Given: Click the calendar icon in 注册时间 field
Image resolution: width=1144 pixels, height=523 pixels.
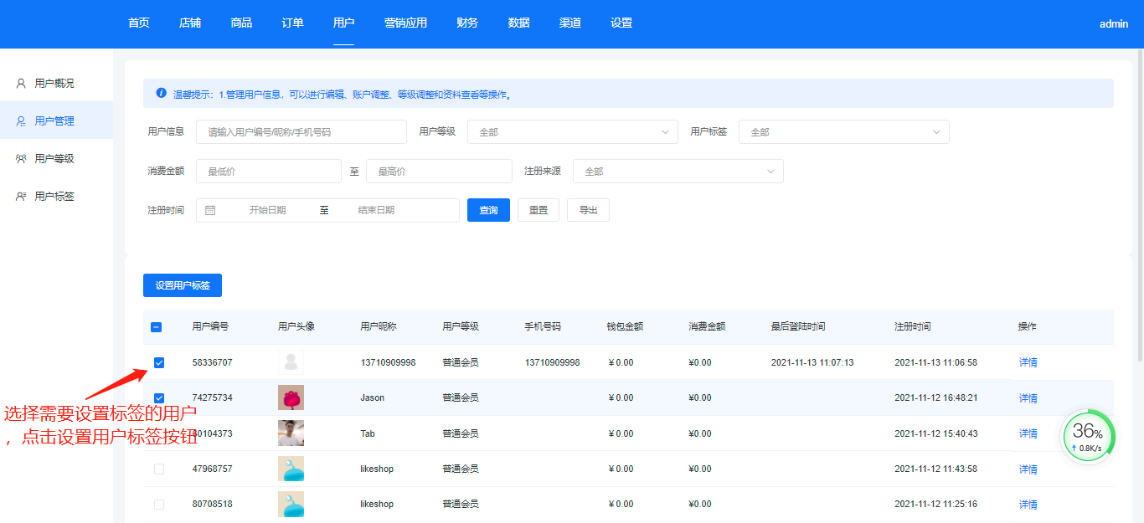Looking at the screenshot, I should tap(210, 210).
